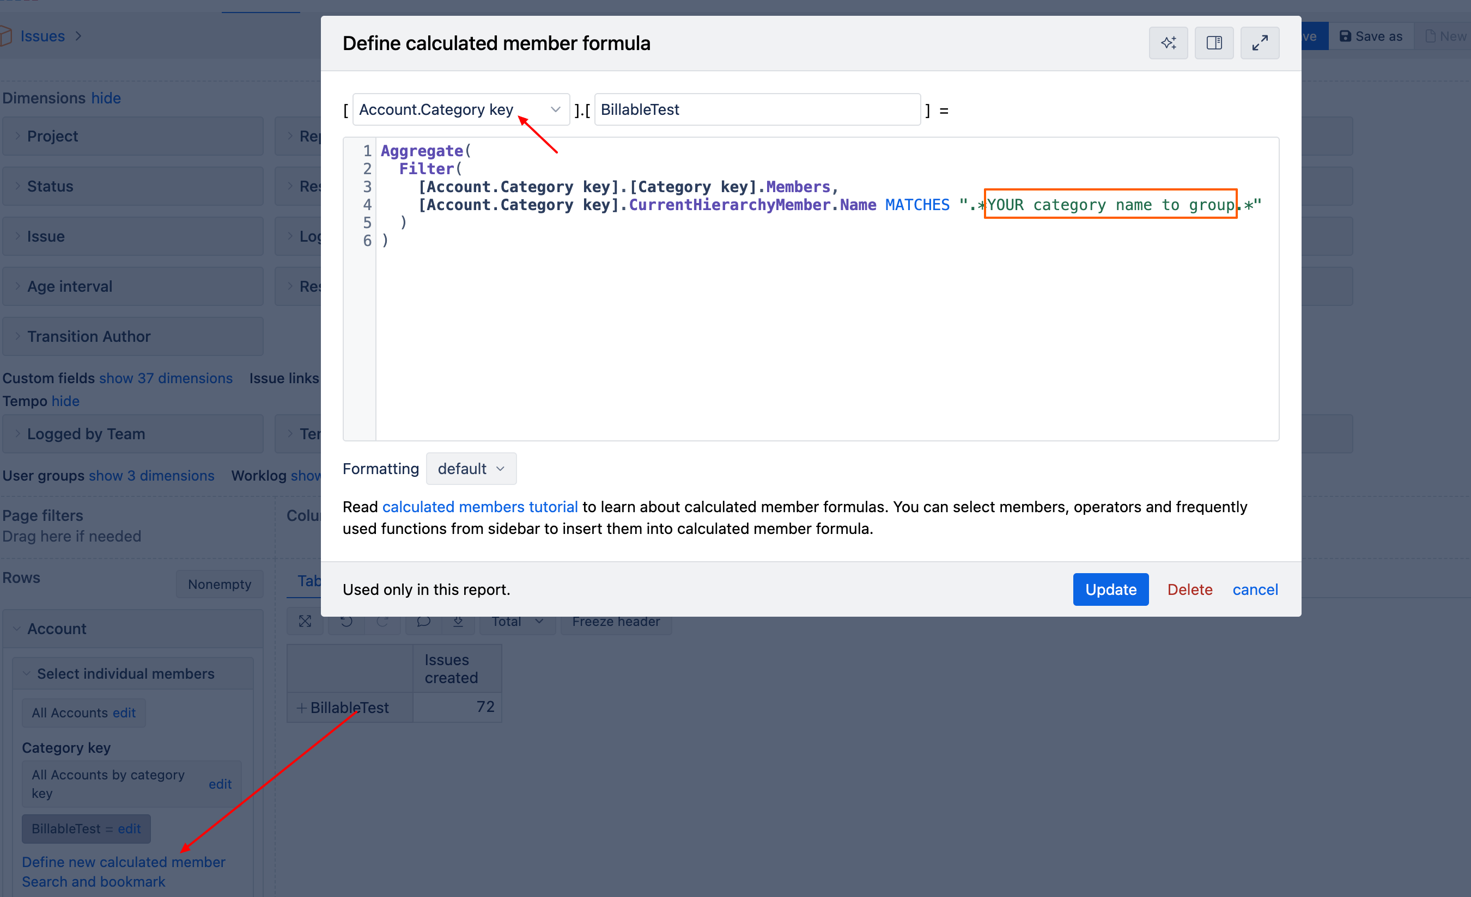Toggle the dialog sidebar panel icon
1471x897 pixels.
coord(1214,43)
